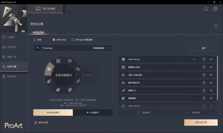
Task: Show control settings info icon
Action: [216, 26]
